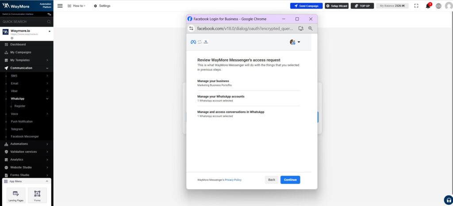Collapse the Communication chevron
Image resolution: width=453 pixels, height=206 pixels.
tap(47, 68)
